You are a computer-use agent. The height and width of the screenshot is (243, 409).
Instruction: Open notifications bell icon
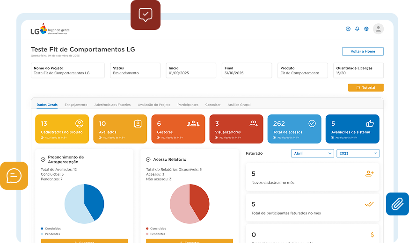pos(357,29)
